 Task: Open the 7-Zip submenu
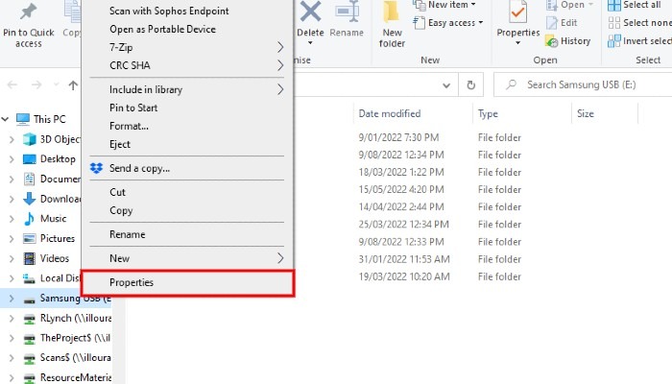coord(187,48)
